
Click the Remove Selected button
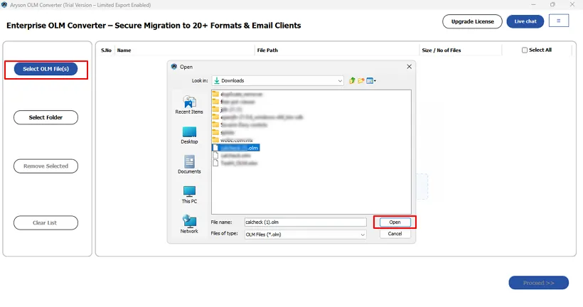[x=46, y=166]
